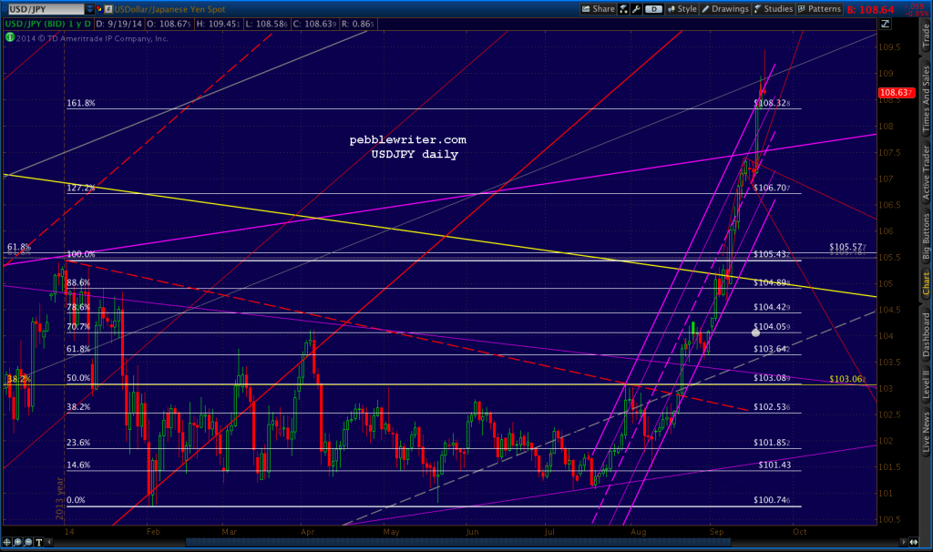Toggle the red linked-color marker next to symbol box
Screen dimensions: 933x552
(x=98, y=8)
